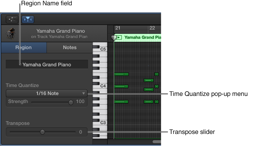Click bar 21 in the ruler
Viewport: 256px width, 146px height.
[118, 28]
